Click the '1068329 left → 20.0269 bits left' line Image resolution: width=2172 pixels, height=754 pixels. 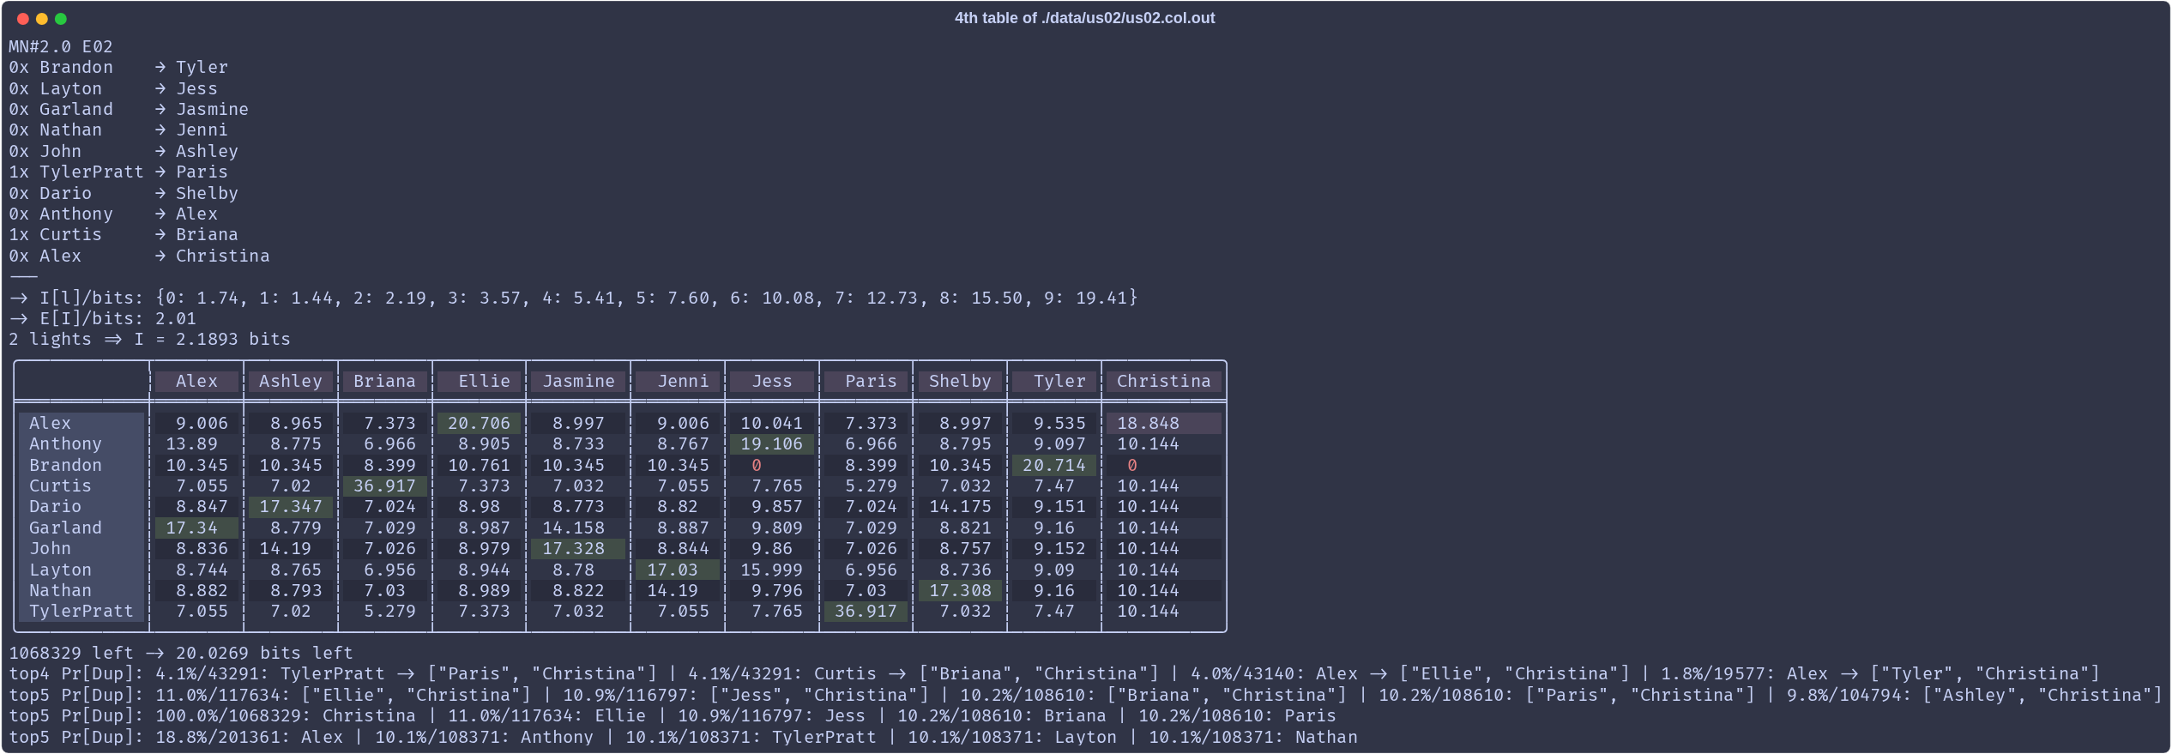pyautogui.click(x=181, y=653)
